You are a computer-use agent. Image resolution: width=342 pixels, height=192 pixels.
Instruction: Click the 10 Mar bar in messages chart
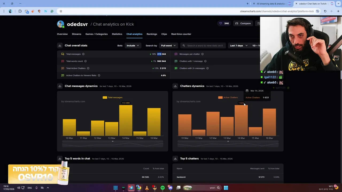point(69,127)
